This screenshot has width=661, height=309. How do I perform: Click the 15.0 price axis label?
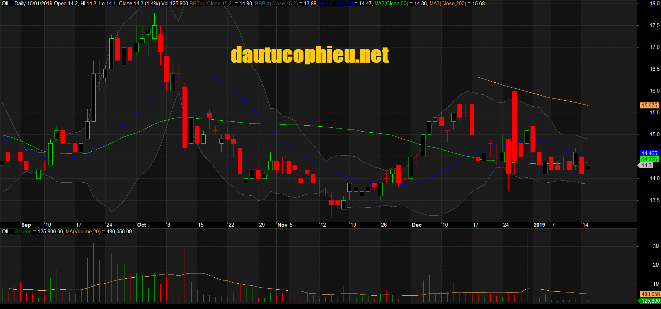click(x=655, y=134)
